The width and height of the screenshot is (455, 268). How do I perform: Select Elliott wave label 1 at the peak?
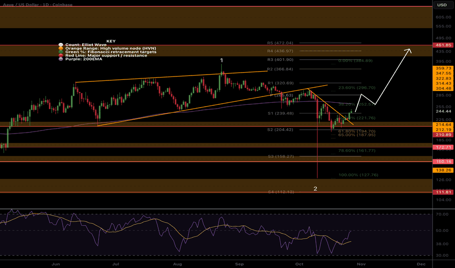pyautogui.click(x=222, y=60)
